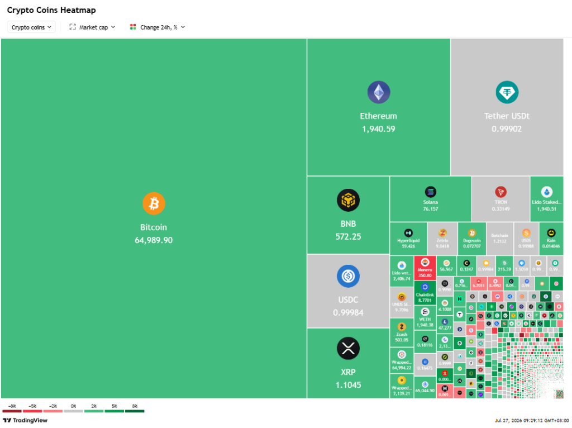Click the coin icon above 56.967
The image size is (572, 428).
446,263
